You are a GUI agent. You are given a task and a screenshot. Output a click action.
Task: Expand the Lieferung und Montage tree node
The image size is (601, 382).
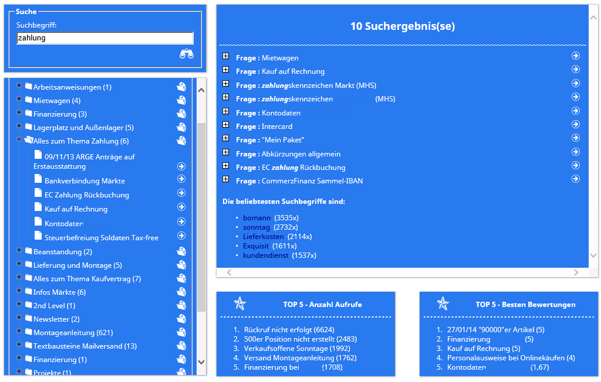click(19, 264)
